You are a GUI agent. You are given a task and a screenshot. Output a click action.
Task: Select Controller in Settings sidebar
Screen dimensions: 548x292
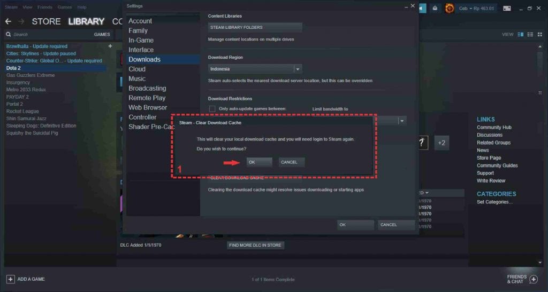(142, 117)
